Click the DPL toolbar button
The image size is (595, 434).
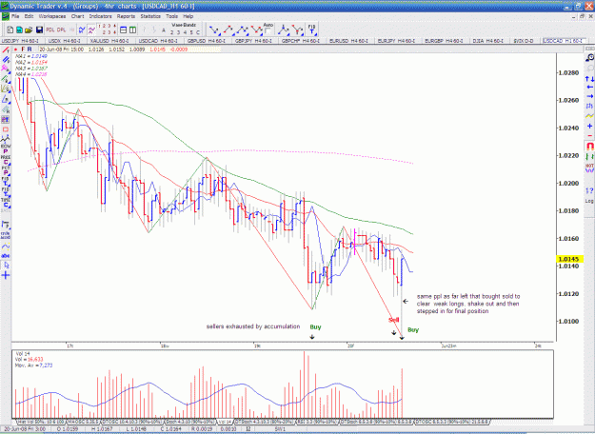point(61,30)
